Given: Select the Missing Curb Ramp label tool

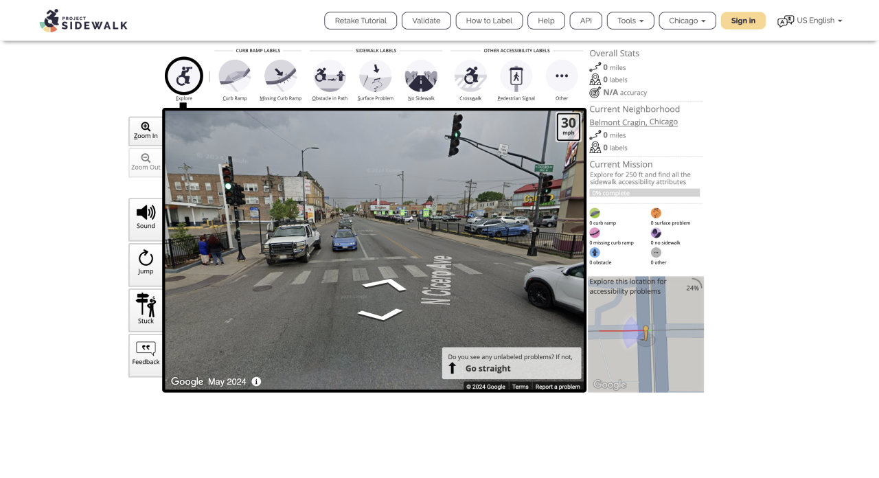Looking at the screenshot, I should point(281,76).
